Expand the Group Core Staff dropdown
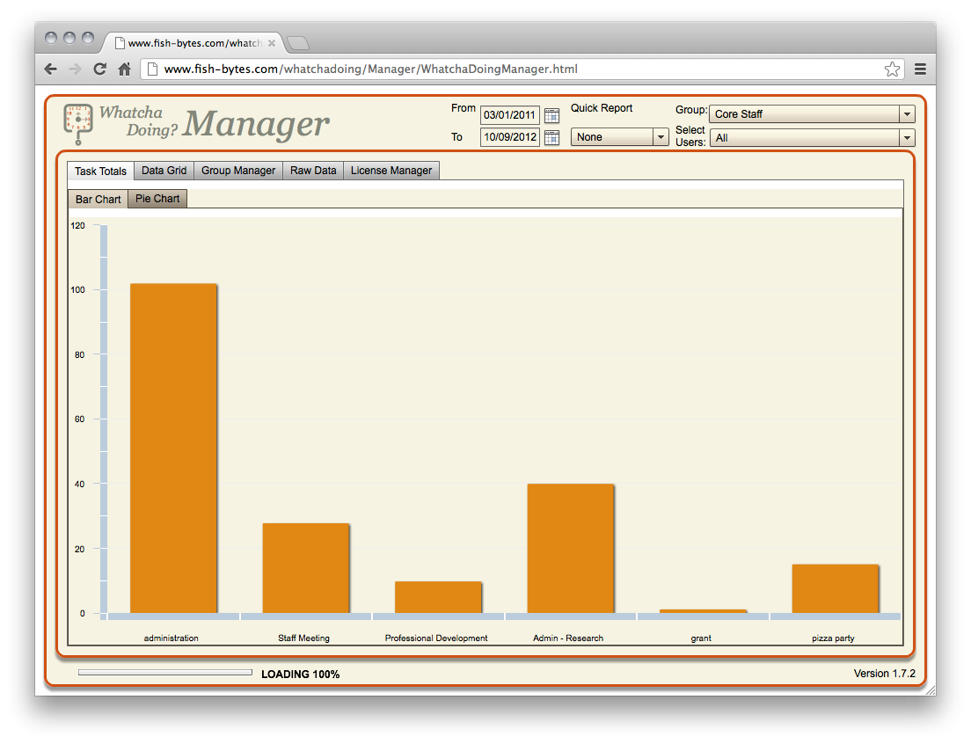The width and height of the screenshot is (971, 744). [x=907, y=114]
